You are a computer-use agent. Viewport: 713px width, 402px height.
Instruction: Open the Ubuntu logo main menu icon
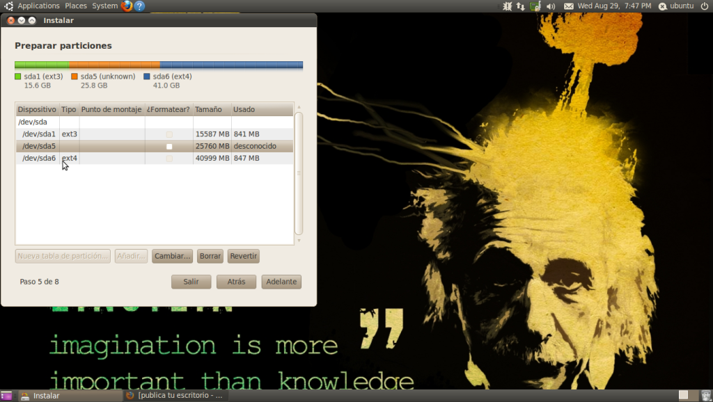tap(8, 6)
